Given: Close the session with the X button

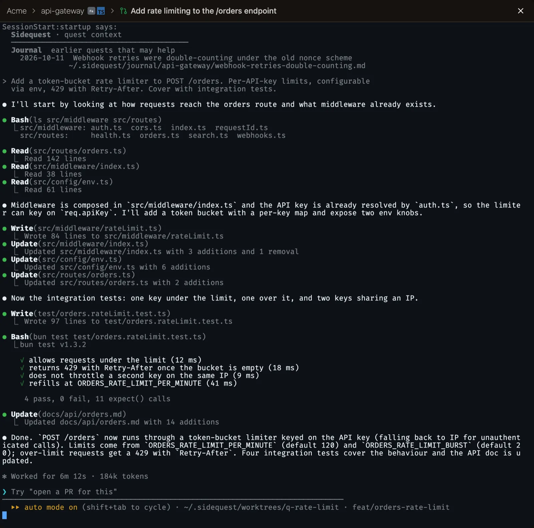Looking at the screenshot, I should tap(520, 11).
